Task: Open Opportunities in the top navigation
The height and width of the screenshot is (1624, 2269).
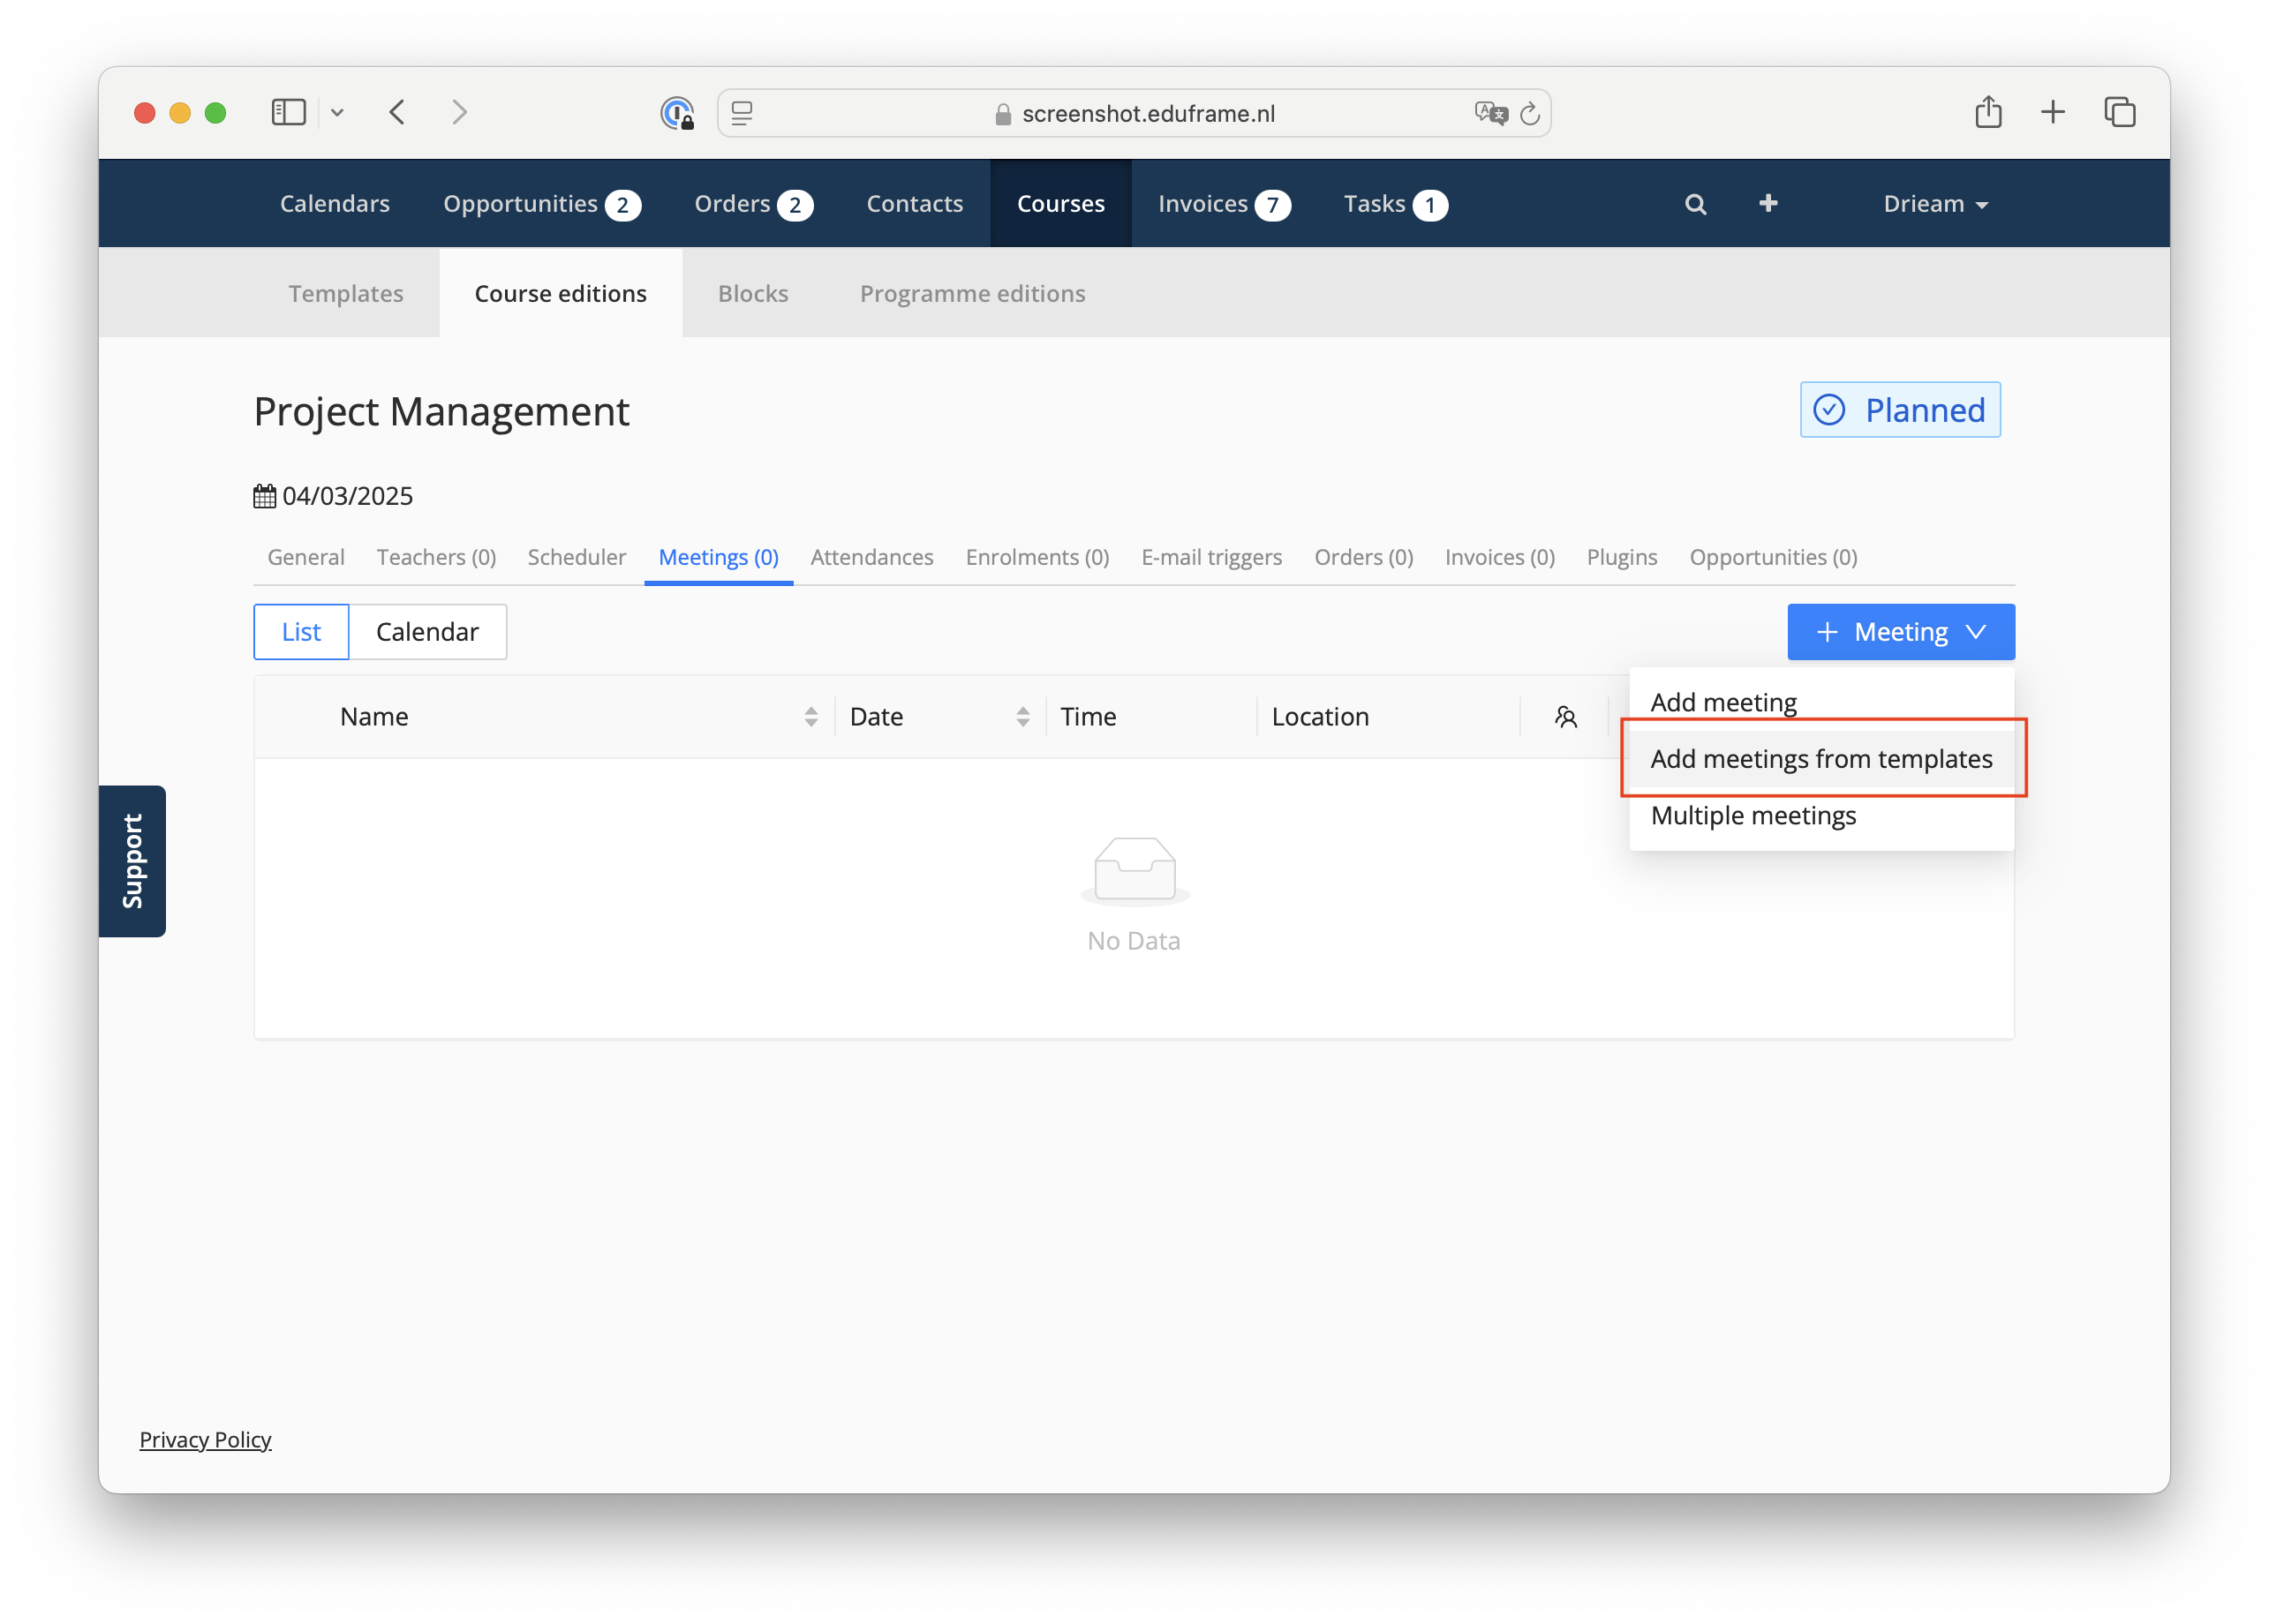Action: pyautogui.click(x=542, y=203)
